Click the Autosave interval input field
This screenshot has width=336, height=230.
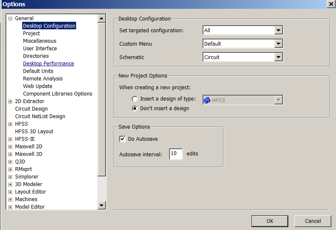point(176,154)
